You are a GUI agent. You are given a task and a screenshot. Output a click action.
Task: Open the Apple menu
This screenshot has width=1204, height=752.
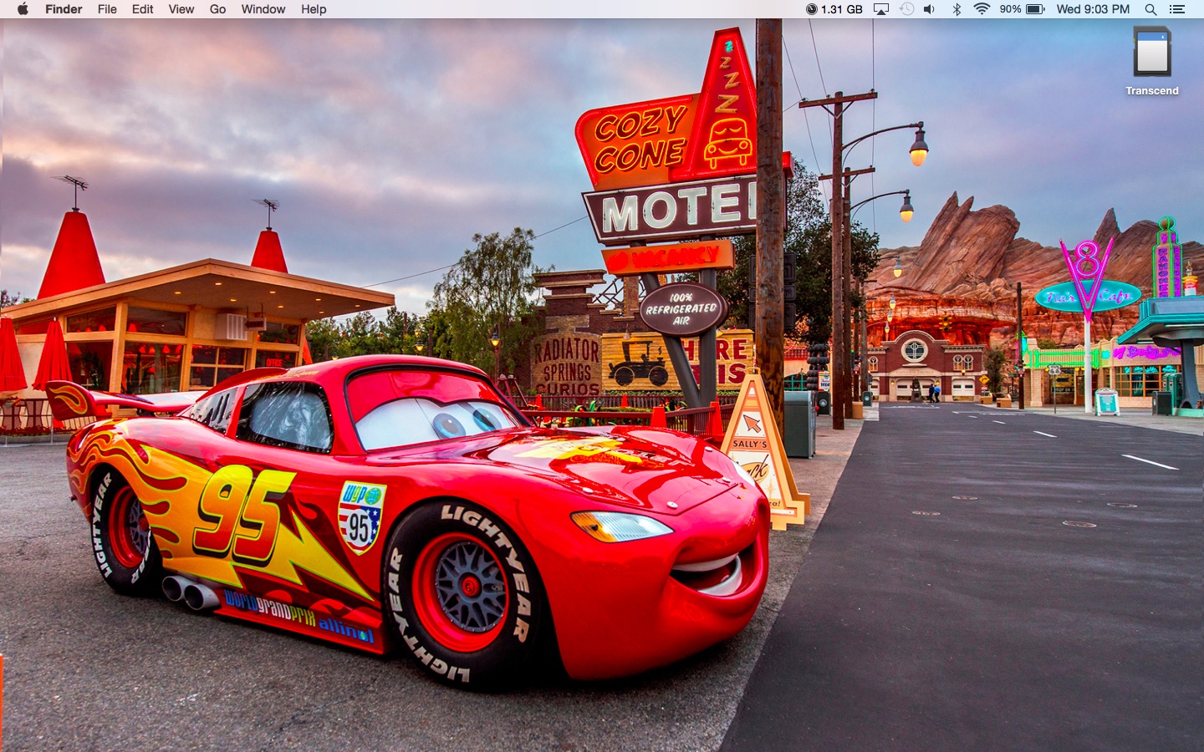tap(23, 9)
